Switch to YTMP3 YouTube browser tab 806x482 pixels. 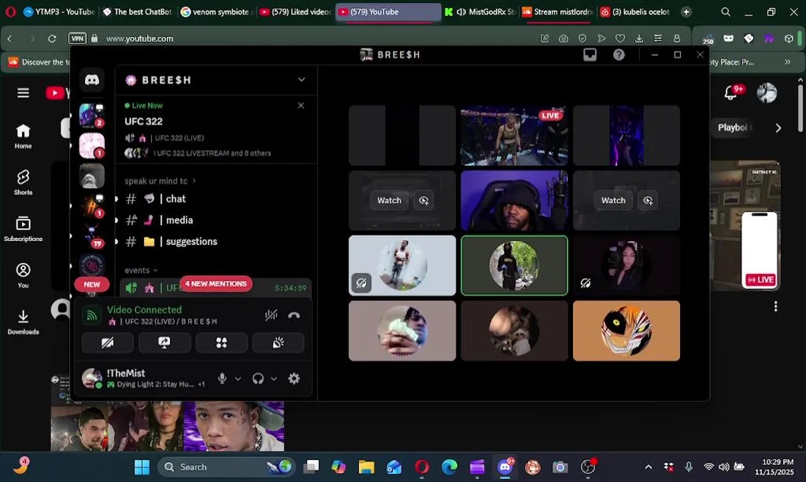pyautogui.click(x=59, y=11)
